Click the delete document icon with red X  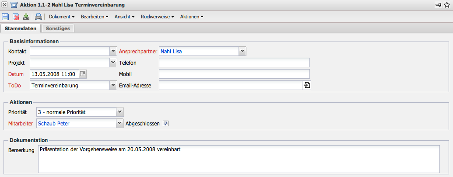[x=16, y=17]
